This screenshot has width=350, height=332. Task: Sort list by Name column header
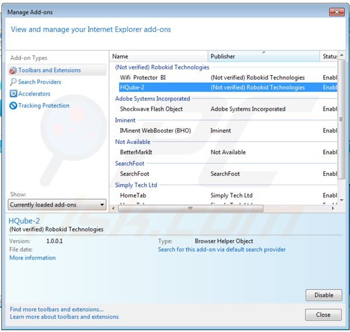pyautogui.click(x=159, y=56)
